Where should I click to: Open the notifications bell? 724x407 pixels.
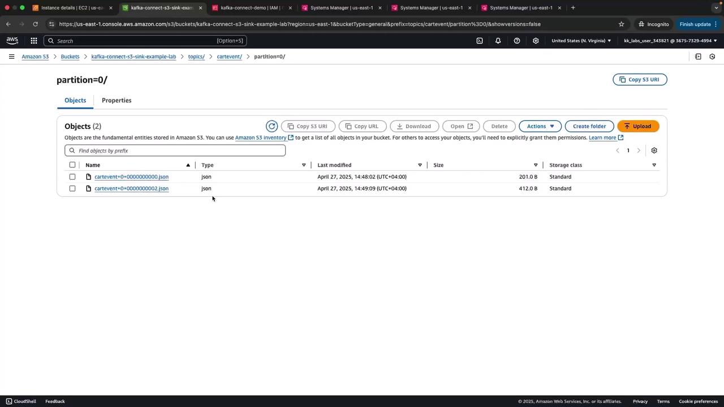pyautogui.click(x=498, y=41)
